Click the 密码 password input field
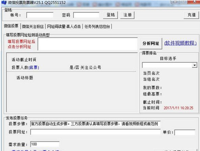This screenshot has width=200, height=151. (86, 15)
